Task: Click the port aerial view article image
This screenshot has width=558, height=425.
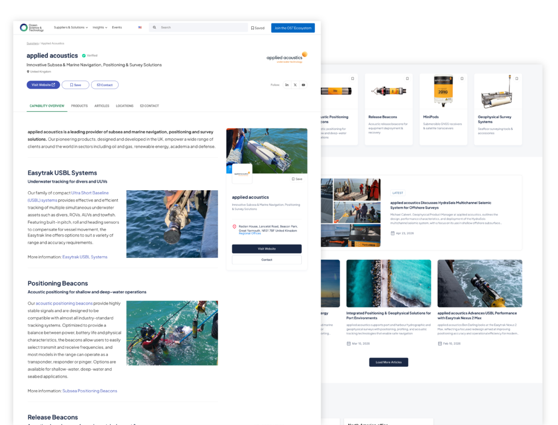Action: pos(389,283)
